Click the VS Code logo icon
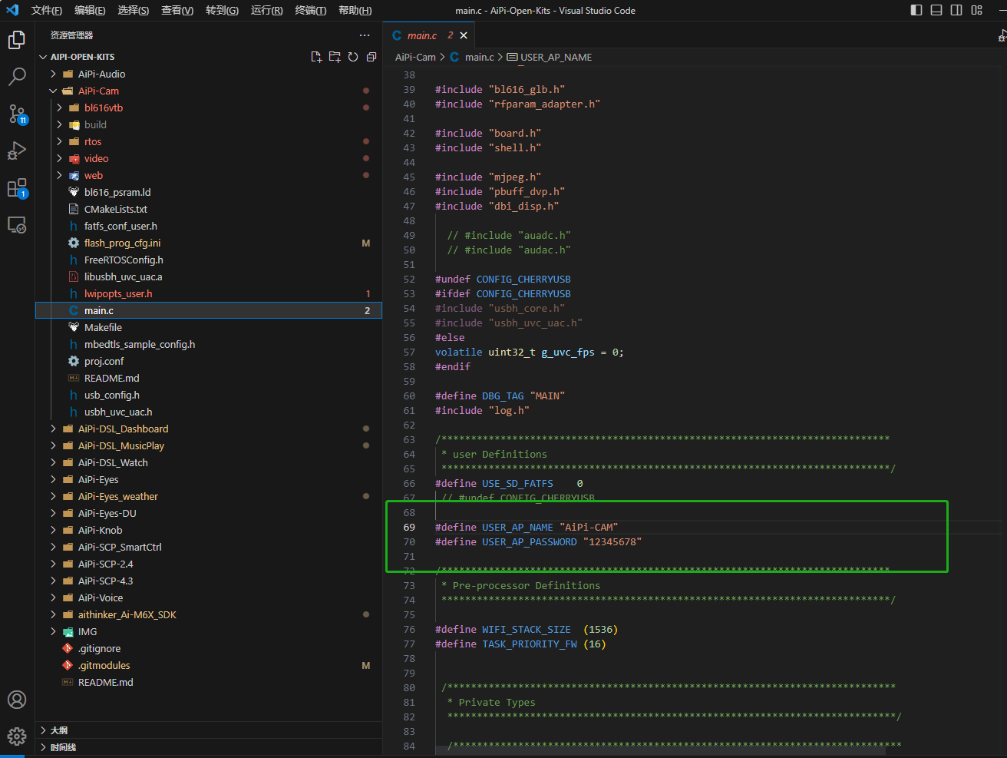 [12, 10]
